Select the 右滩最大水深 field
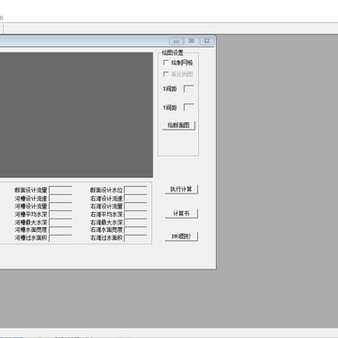Screen dimensions: 338x338 (135, 223)
